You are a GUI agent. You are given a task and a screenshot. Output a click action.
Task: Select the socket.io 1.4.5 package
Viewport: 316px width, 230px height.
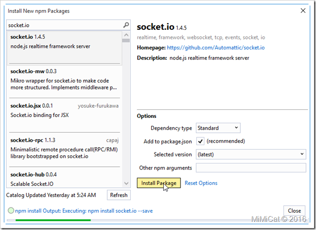[x=65, y=48]
